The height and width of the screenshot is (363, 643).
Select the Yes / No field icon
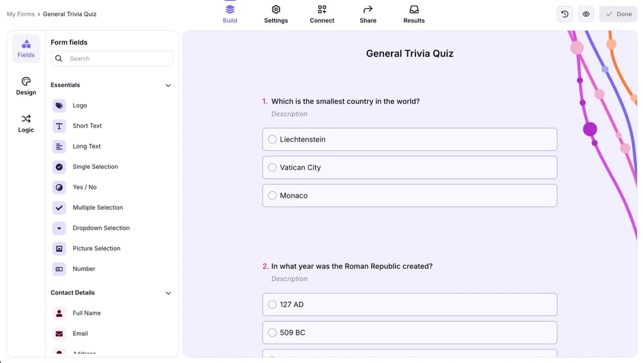[x=59, y=187]
